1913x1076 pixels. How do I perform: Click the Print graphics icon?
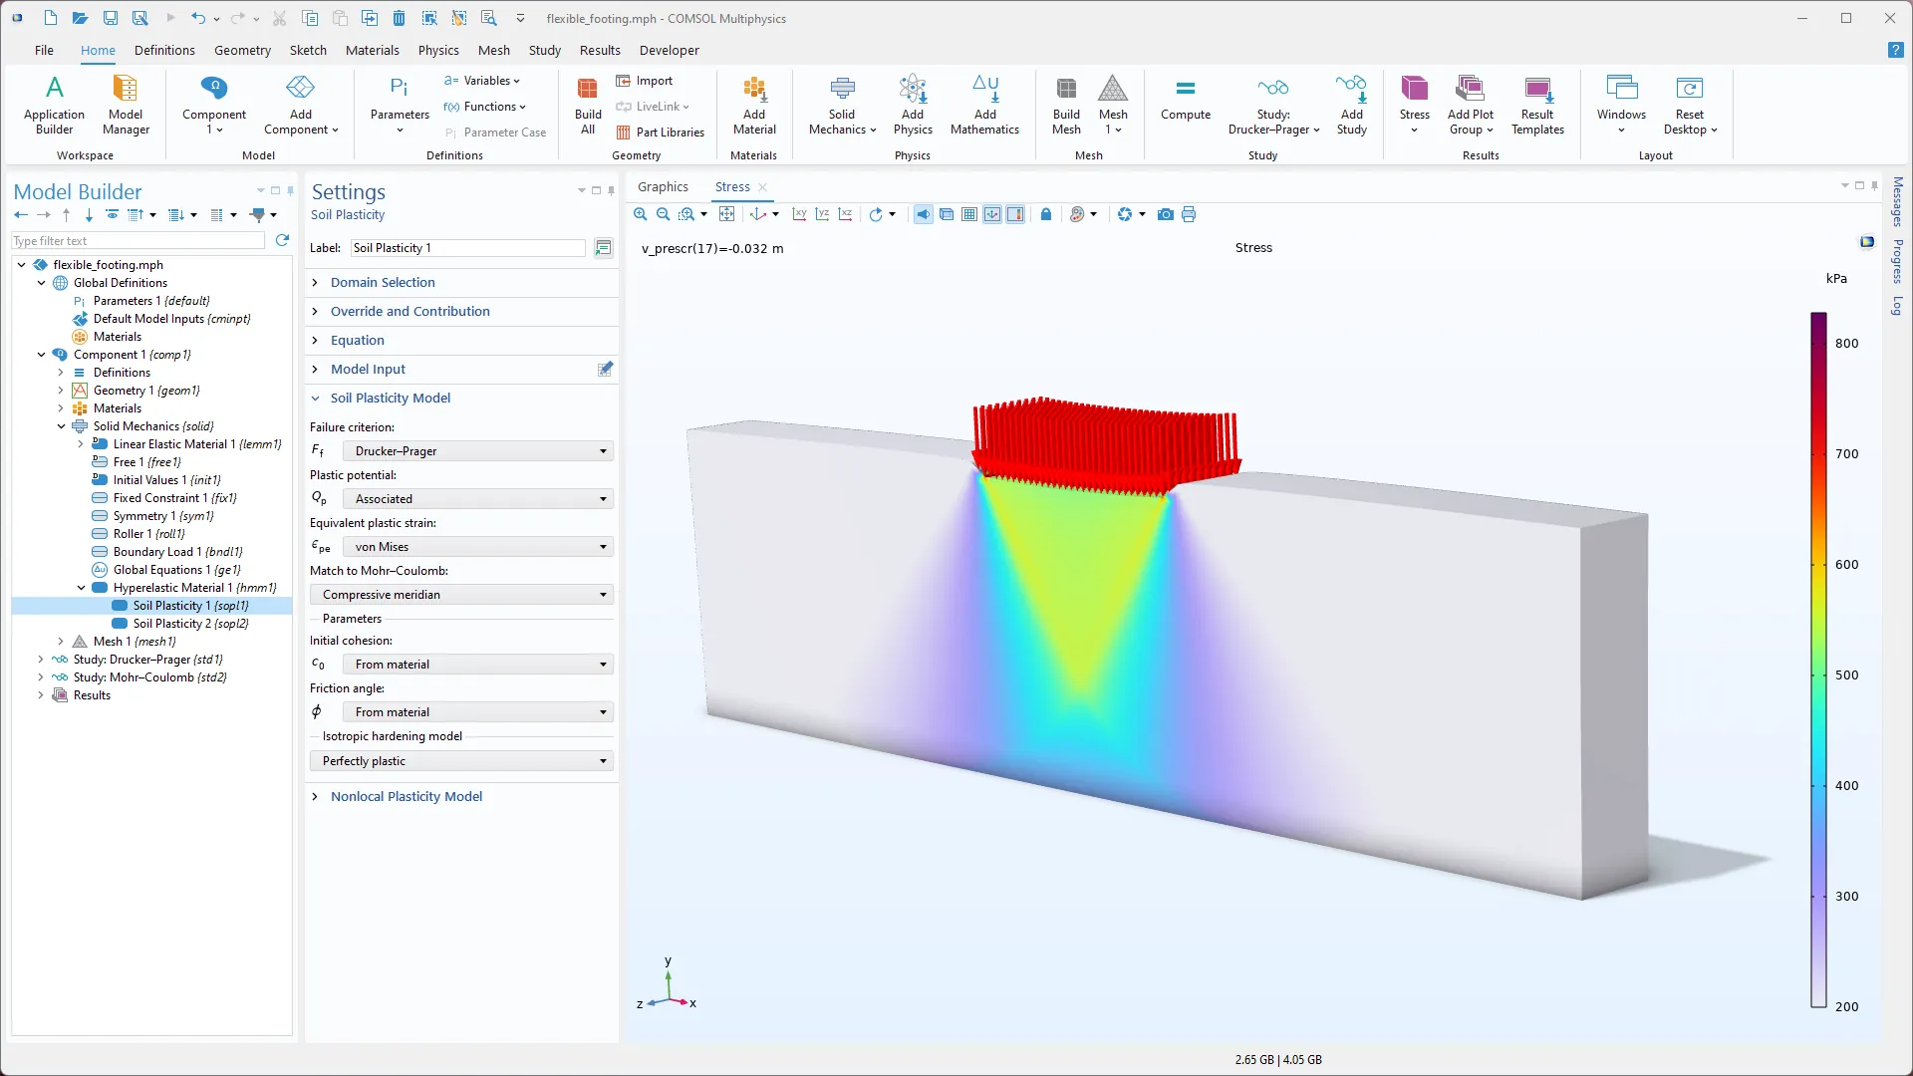(x=1189, y=214)
